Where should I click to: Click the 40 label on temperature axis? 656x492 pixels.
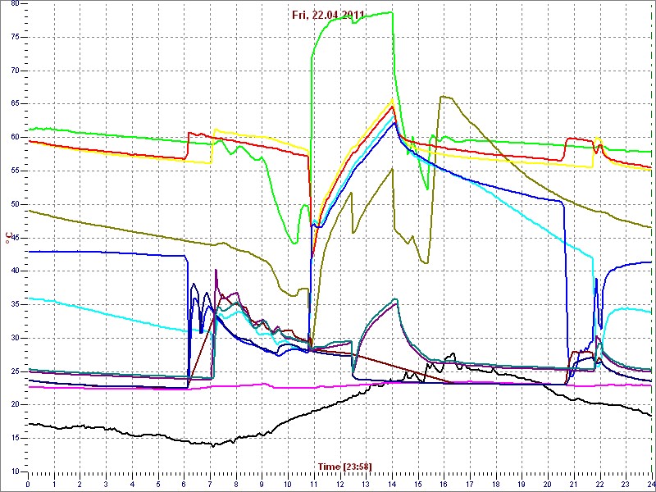click(14, 271)
